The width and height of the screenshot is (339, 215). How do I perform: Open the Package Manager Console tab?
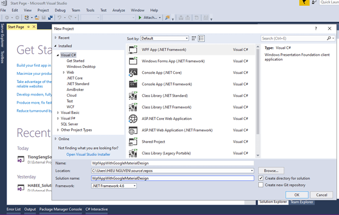click(x=60, y=209)
